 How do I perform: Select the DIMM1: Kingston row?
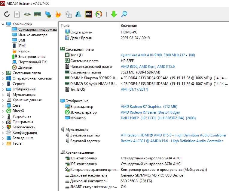click(x=144, y=78)
